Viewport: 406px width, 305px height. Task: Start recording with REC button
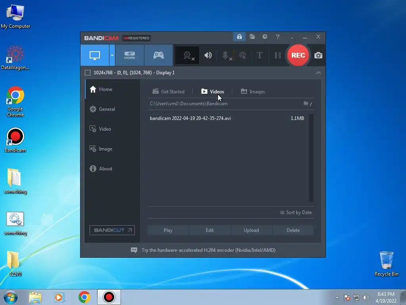[x=298, y=55]
